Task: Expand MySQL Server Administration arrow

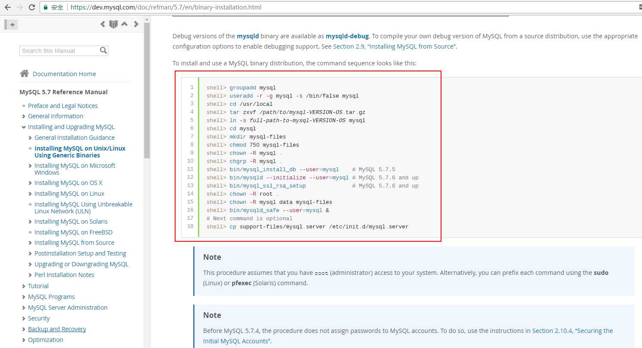Action: [24, 308]
